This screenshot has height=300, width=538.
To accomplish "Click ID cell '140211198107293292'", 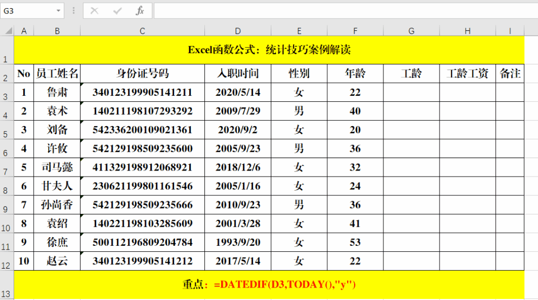I will click(x=142, y=111).
